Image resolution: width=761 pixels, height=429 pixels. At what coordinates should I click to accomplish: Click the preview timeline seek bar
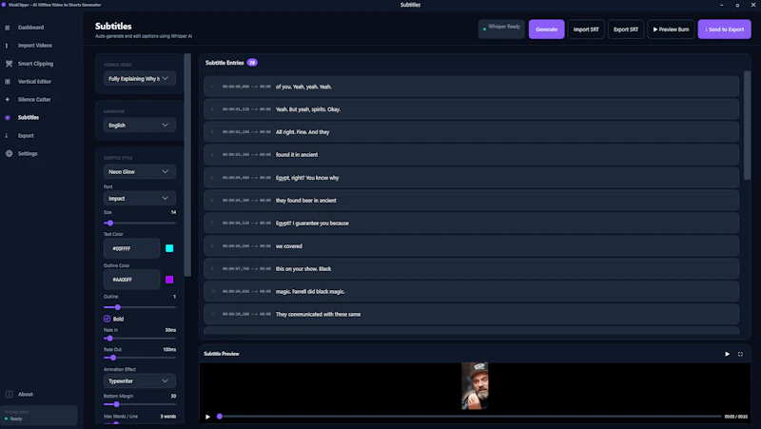tap(470, 417)
